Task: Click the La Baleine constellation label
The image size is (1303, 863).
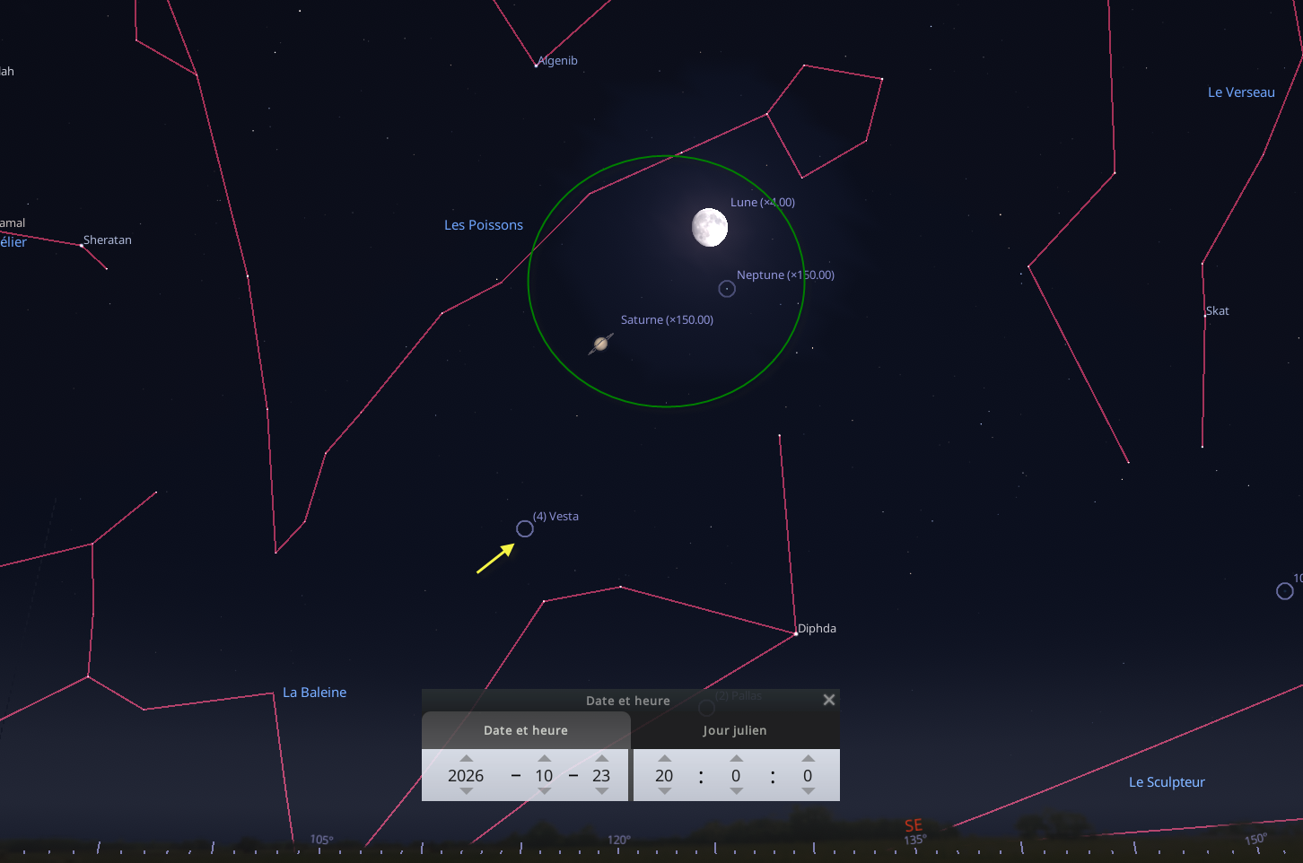Action: [x=314, y=693]
